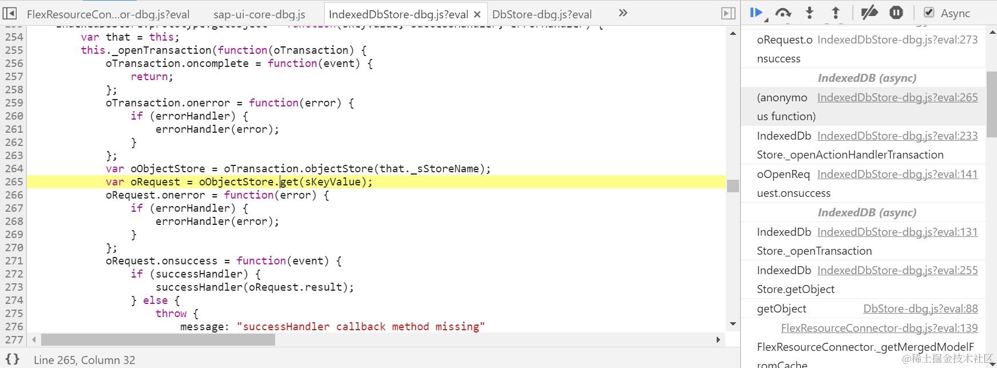This screenshot has height=368, width=997.
Task: Open link IndexedDbStore-dbg.js?eval:255
Action: (897, 270)
